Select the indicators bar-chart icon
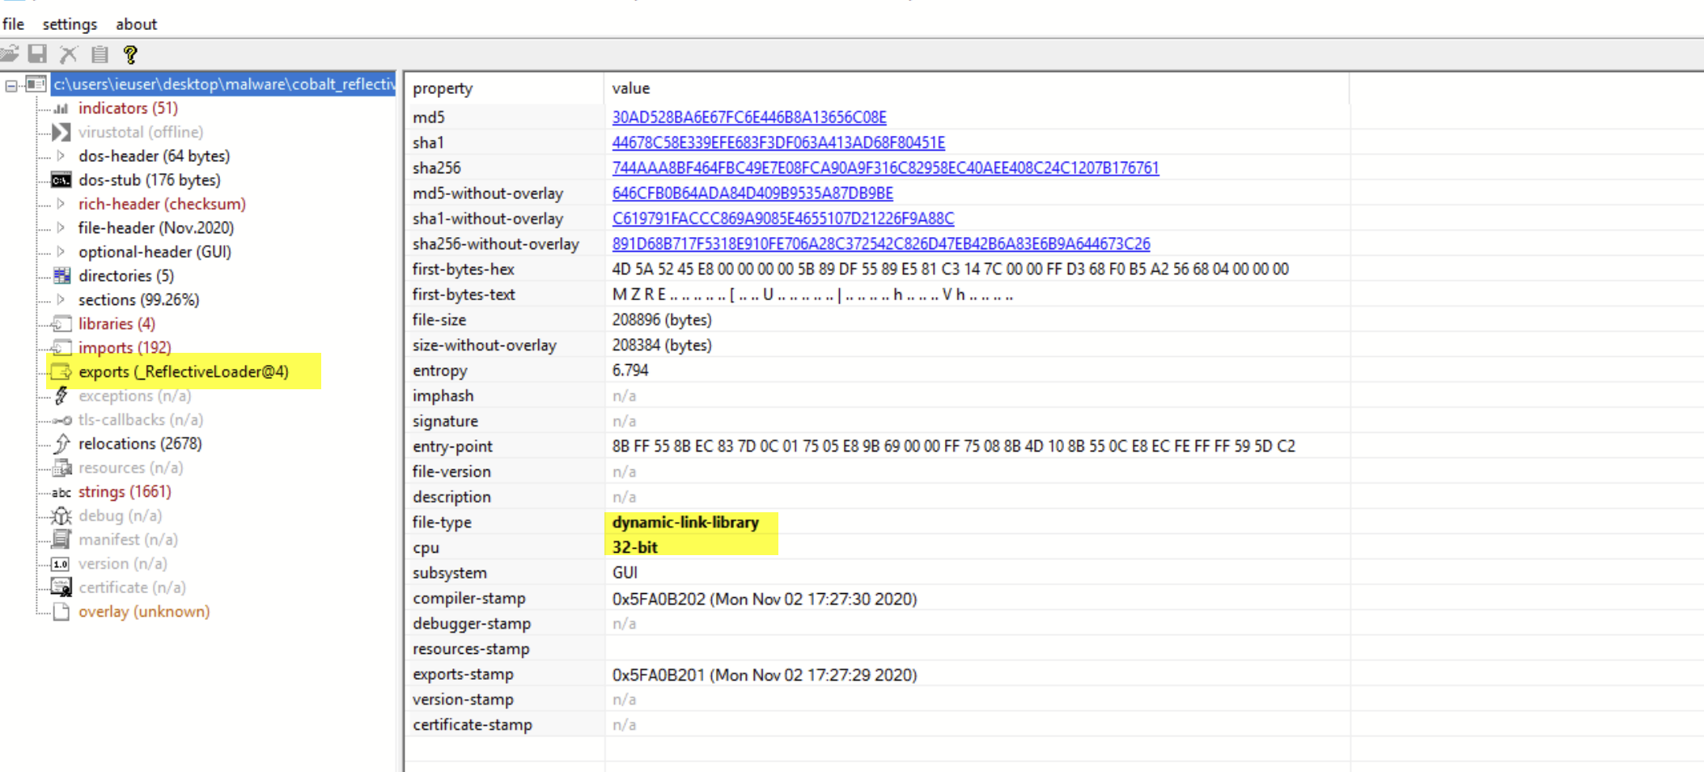 (x=60, y=108)
